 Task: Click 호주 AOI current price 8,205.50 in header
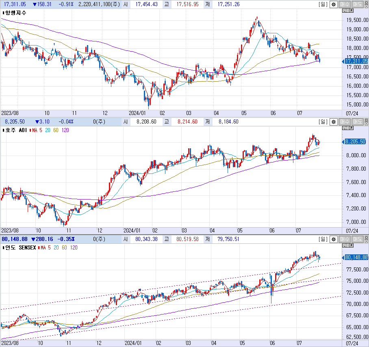(15, 121)
